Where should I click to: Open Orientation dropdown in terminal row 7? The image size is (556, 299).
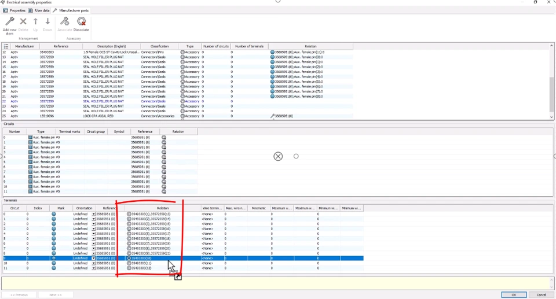[94, 249]
